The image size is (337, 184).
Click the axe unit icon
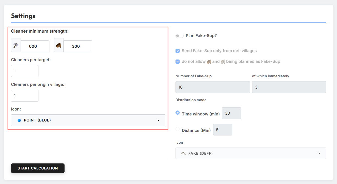click(16, 45)
